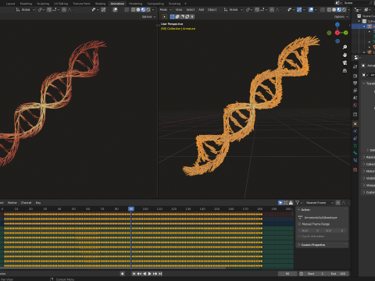This screenshot has width=375, height=281.
Task: Click the timeline Start frame field
Action: (315, 274)
